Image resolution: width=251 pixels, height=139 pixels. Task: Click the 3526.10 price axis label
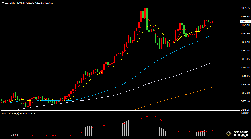pos(245,85)
